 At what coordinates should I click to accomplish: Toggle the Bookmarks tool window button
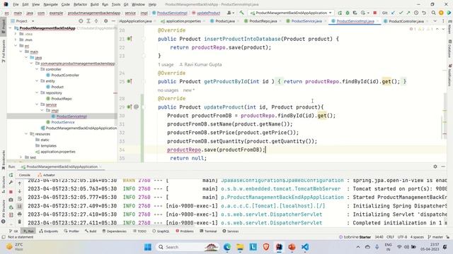pos(4,161)
